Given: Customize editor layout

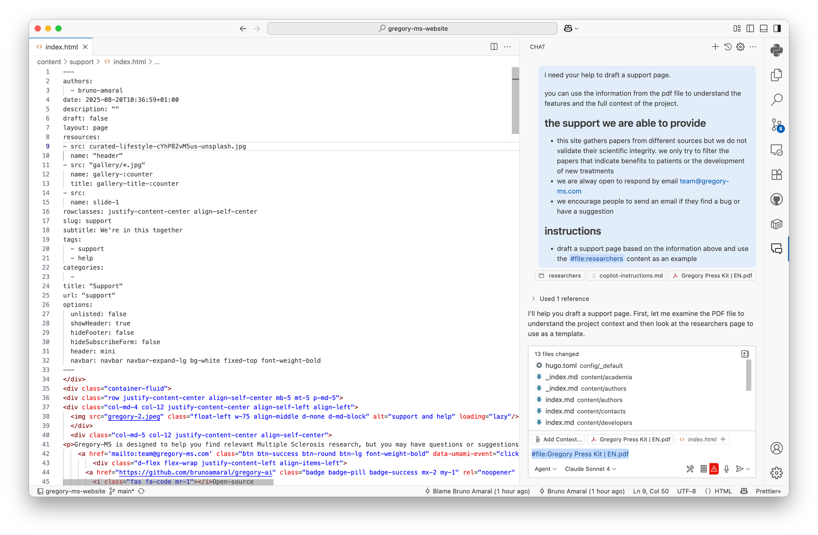Looking at the screenshot, I should pyautogui.click(x=737, y=29).
